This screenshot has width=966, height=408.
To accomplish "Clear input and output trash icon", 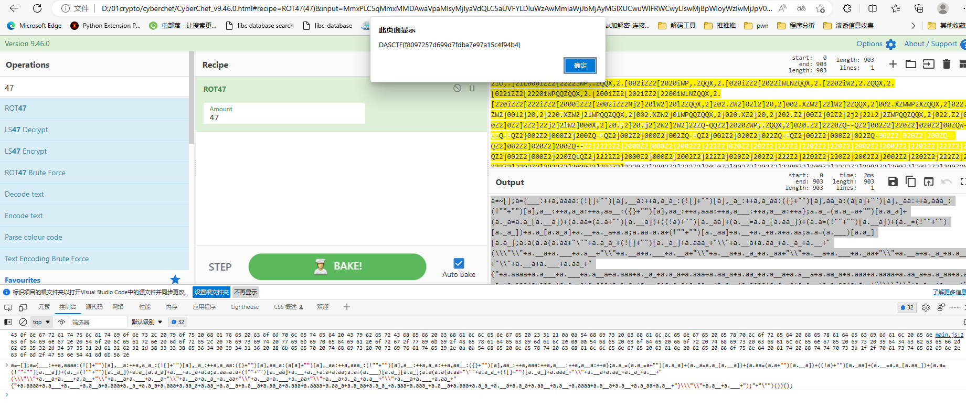I will pyautogui.click(x=946, y=64).
